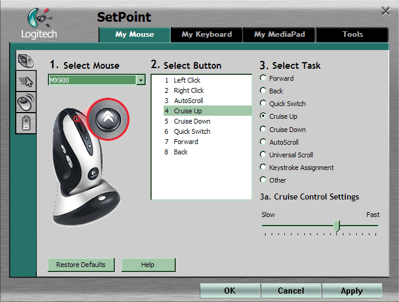The height and width of the screenshot is (302, 399).
Task: Select the Cruise Up task radio button
Action: (x=263, y=116)
